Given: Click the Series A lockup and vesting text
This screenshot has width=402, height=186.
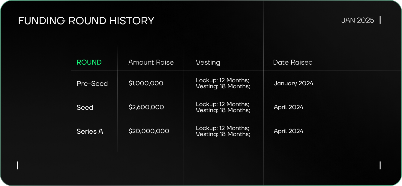Looking at the screenshot, I should pyautogui.click(x=223, y=131).
